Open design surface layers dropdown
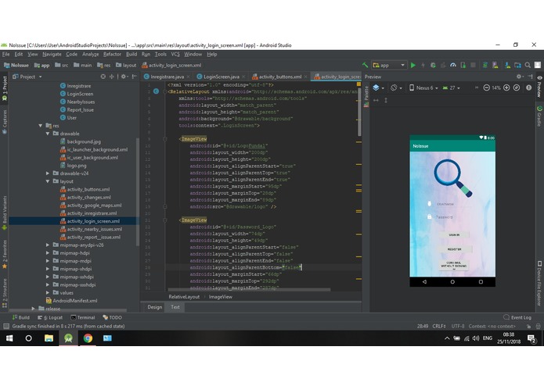Image resolution: width=544 pixels, height=386 pixels. pos(378,88)
